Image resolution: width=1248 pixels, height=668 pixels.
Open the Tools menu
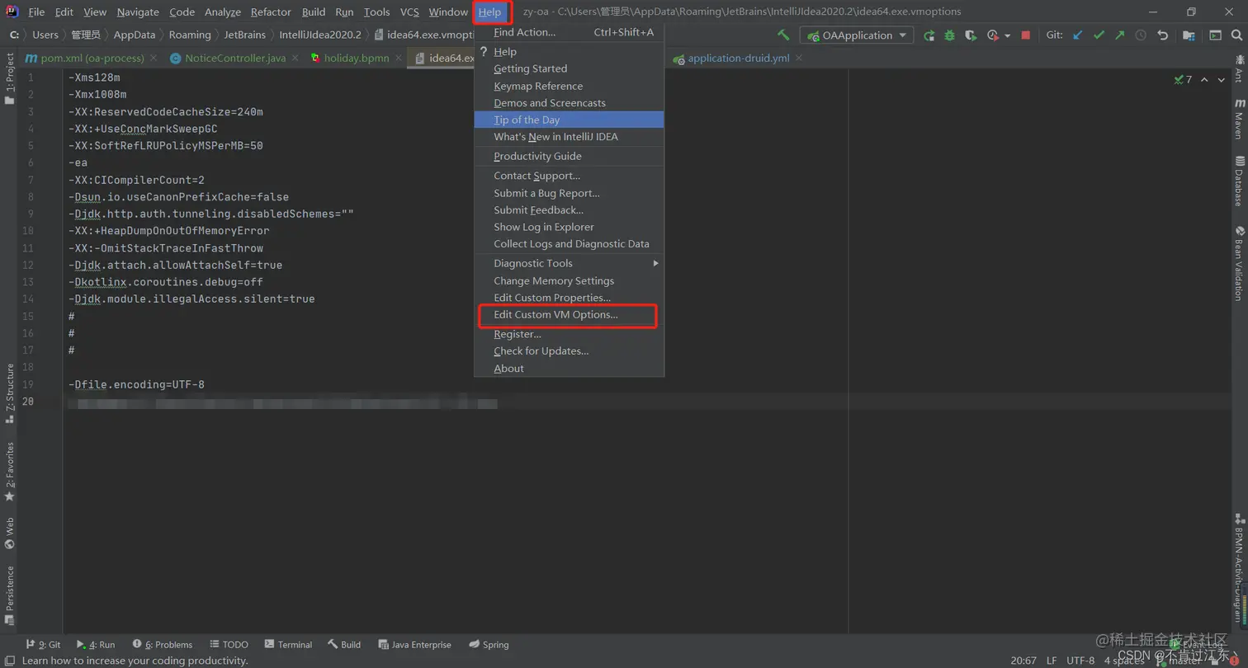tap(376, 12)
